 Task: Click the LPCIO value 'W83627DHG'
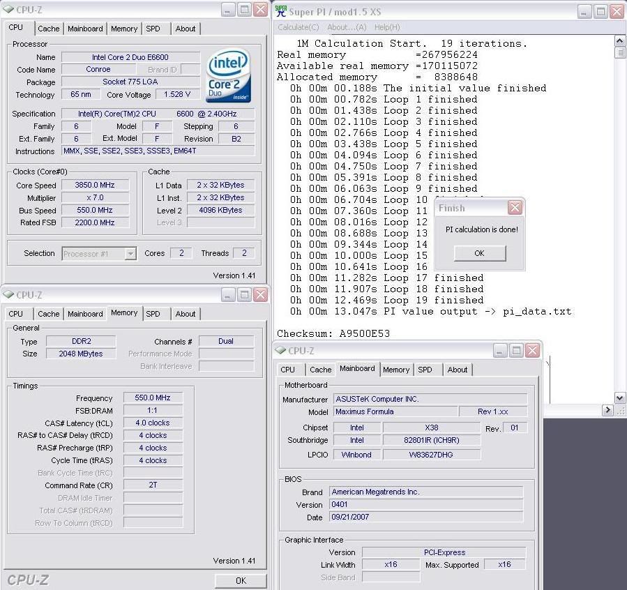click(x=432, y=455)
